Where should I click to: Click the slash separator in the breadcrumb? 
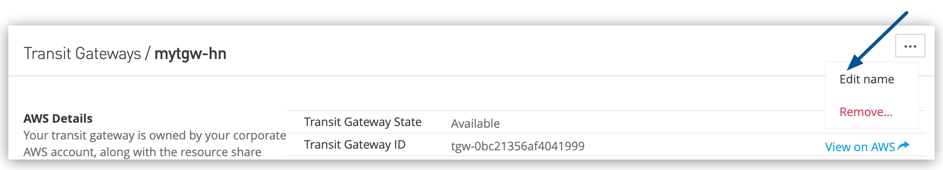point(148,54)
